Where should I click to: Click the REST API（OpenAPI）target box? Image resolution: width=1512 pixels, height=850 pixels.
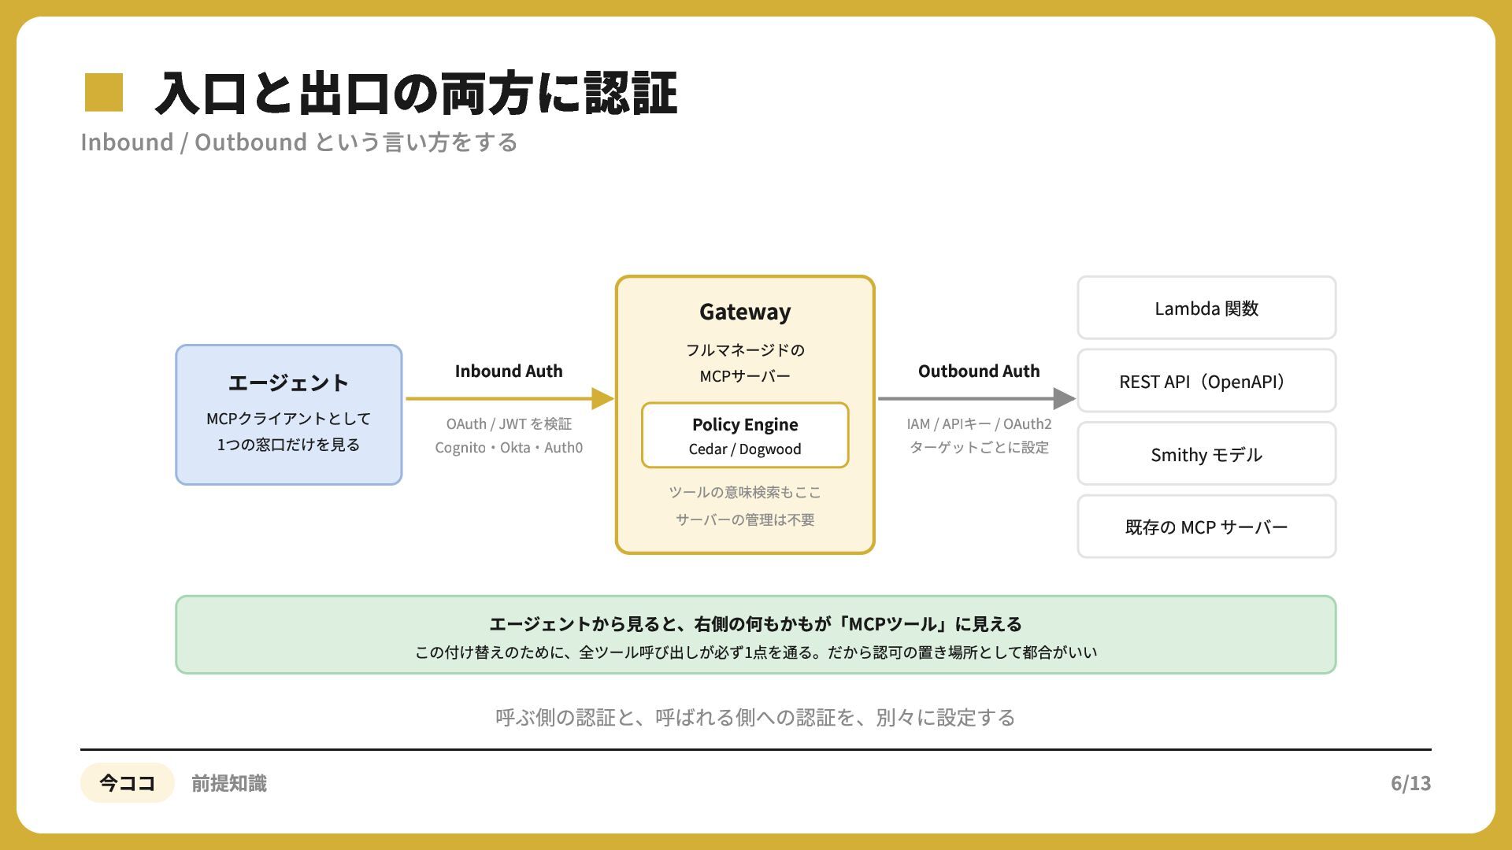(x=1206, y=381)
